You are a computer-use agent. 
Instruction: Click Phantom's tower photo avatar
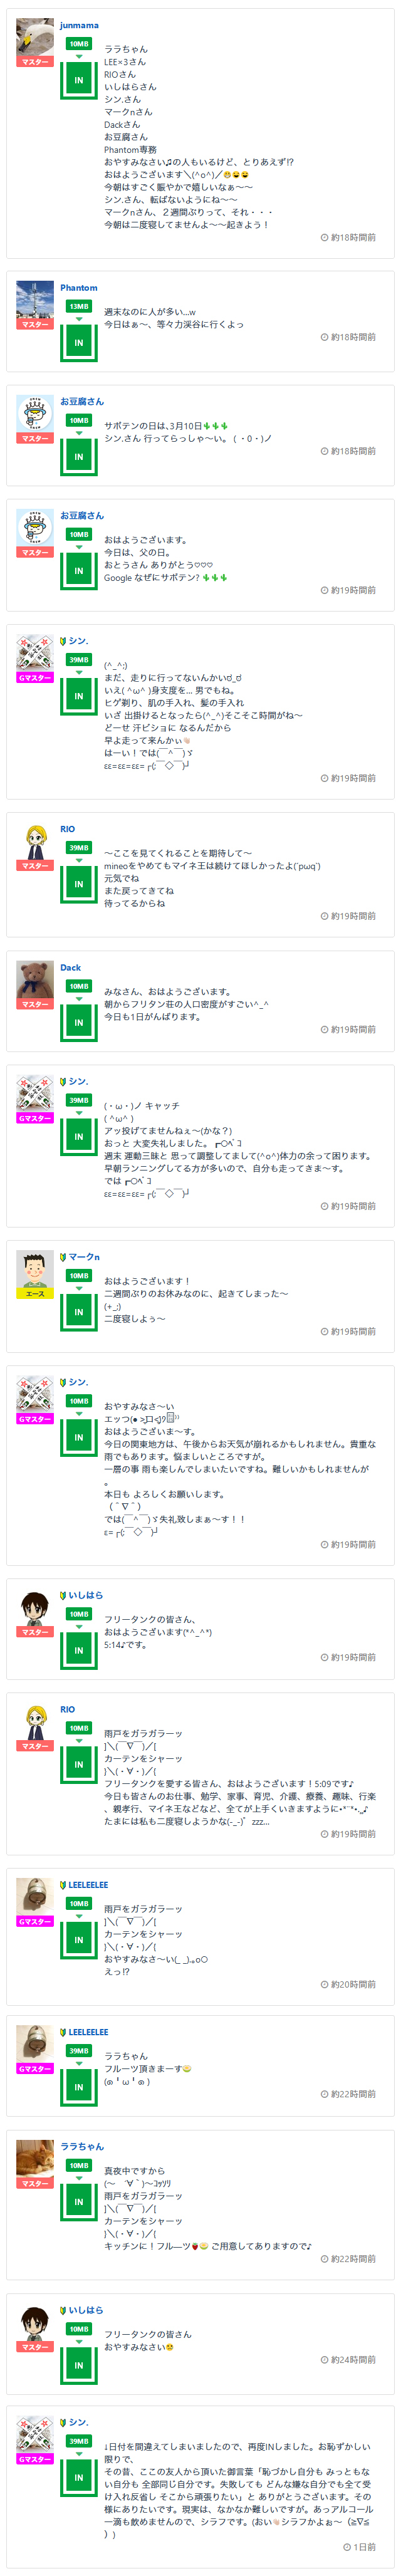[x=35, y=300]
